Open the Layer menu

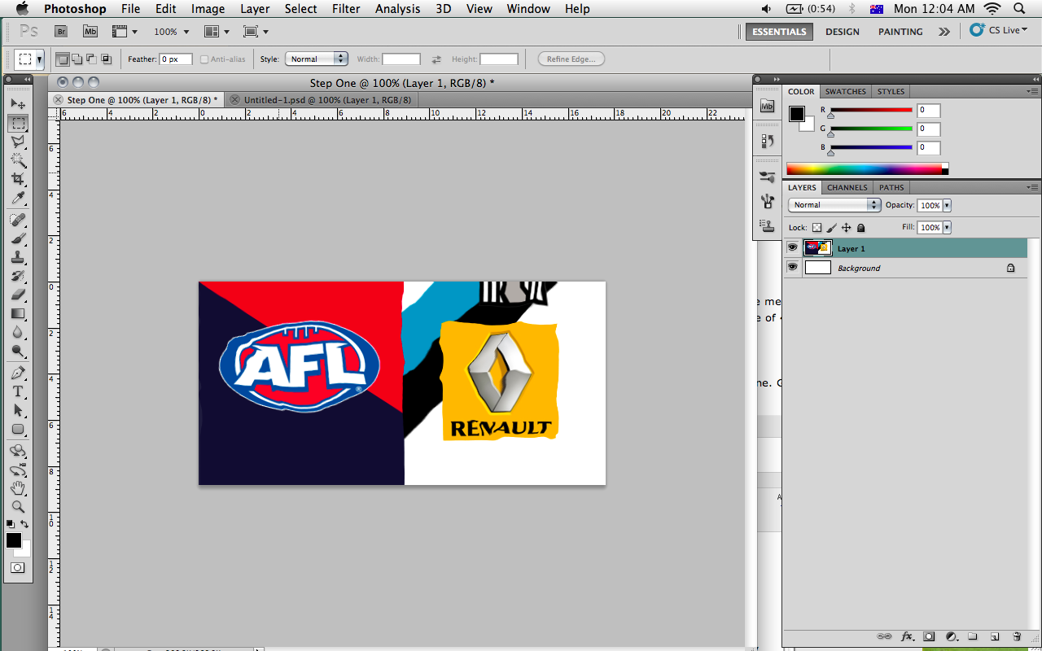click(255, 9)
